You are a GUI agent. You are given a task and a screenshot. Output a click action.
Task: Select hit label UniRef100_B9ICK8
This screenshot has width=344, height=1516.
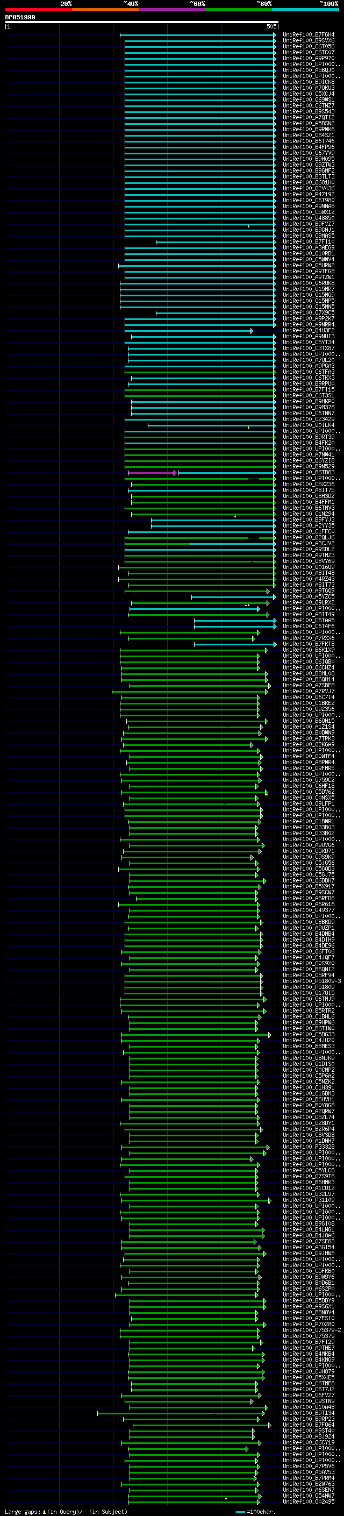[309, 82]
